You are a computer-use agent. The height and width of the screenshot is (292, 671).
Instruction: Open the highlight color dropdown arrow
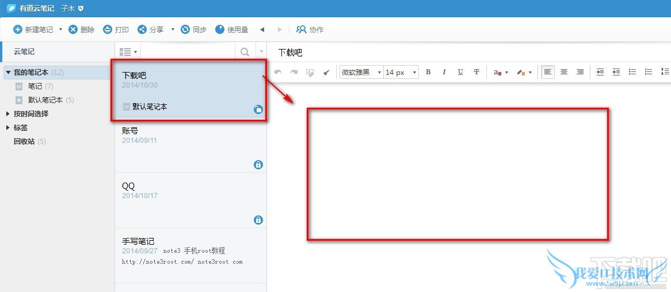(530, 73)
